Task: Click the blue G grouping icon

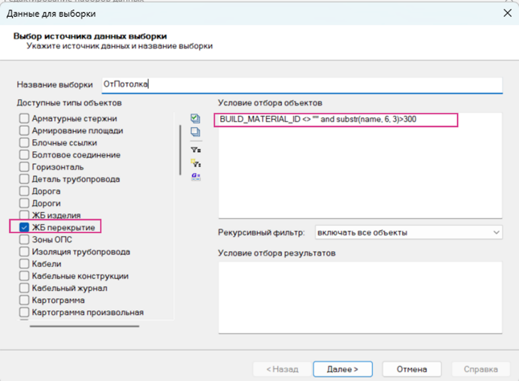Action: [x=195, y=176]
